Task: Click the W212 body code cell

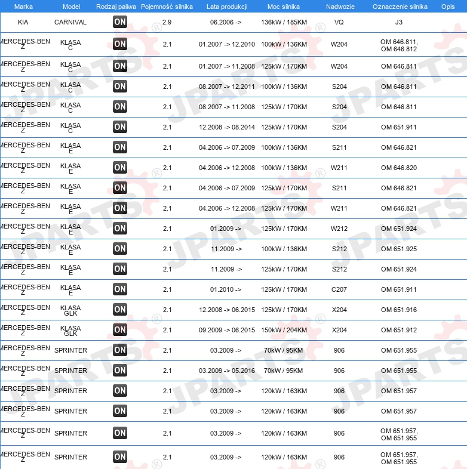Action: [x=339, y=229]
